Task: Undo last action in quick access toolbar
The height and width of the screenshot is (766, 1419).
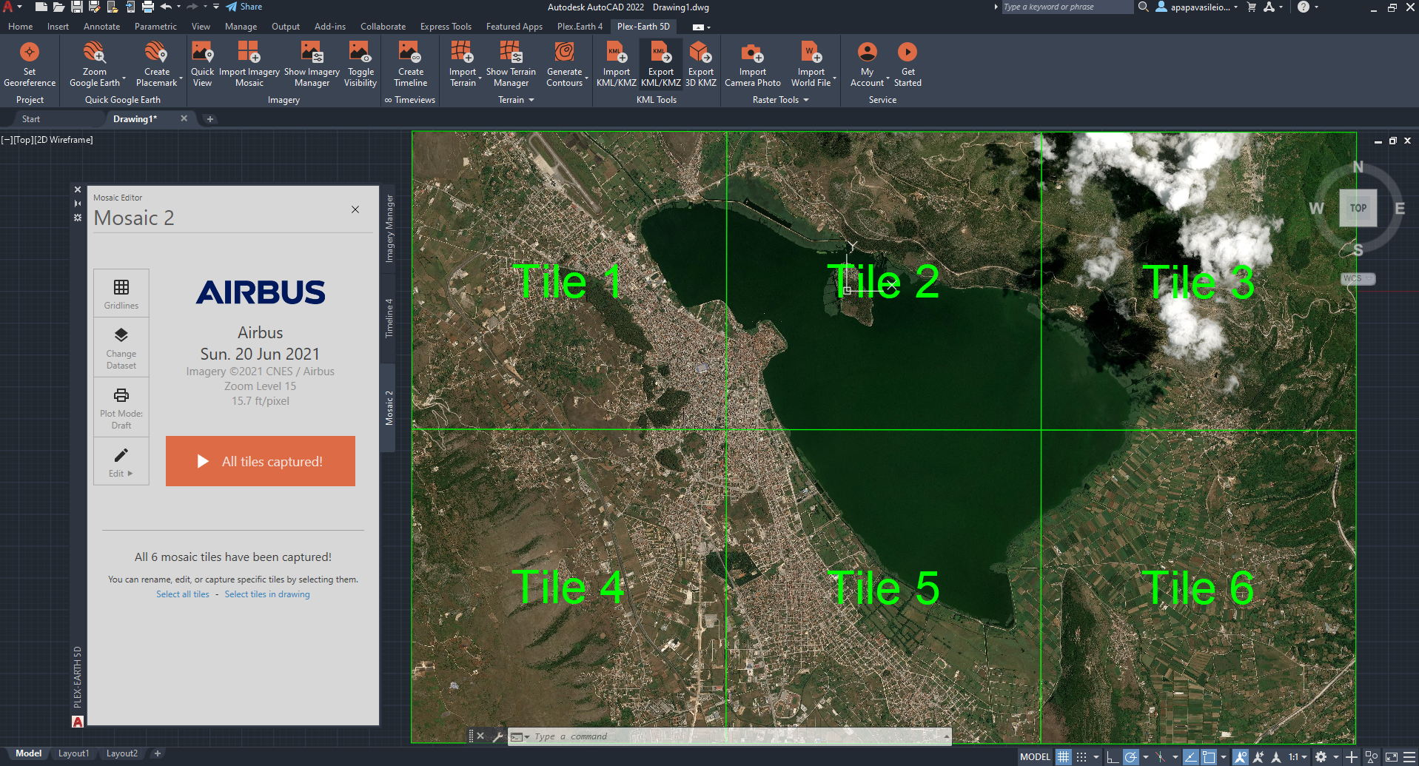Action: (166, 7)
